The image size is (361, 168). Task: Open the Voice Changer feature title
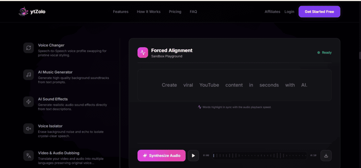click(x=51, y=45)
